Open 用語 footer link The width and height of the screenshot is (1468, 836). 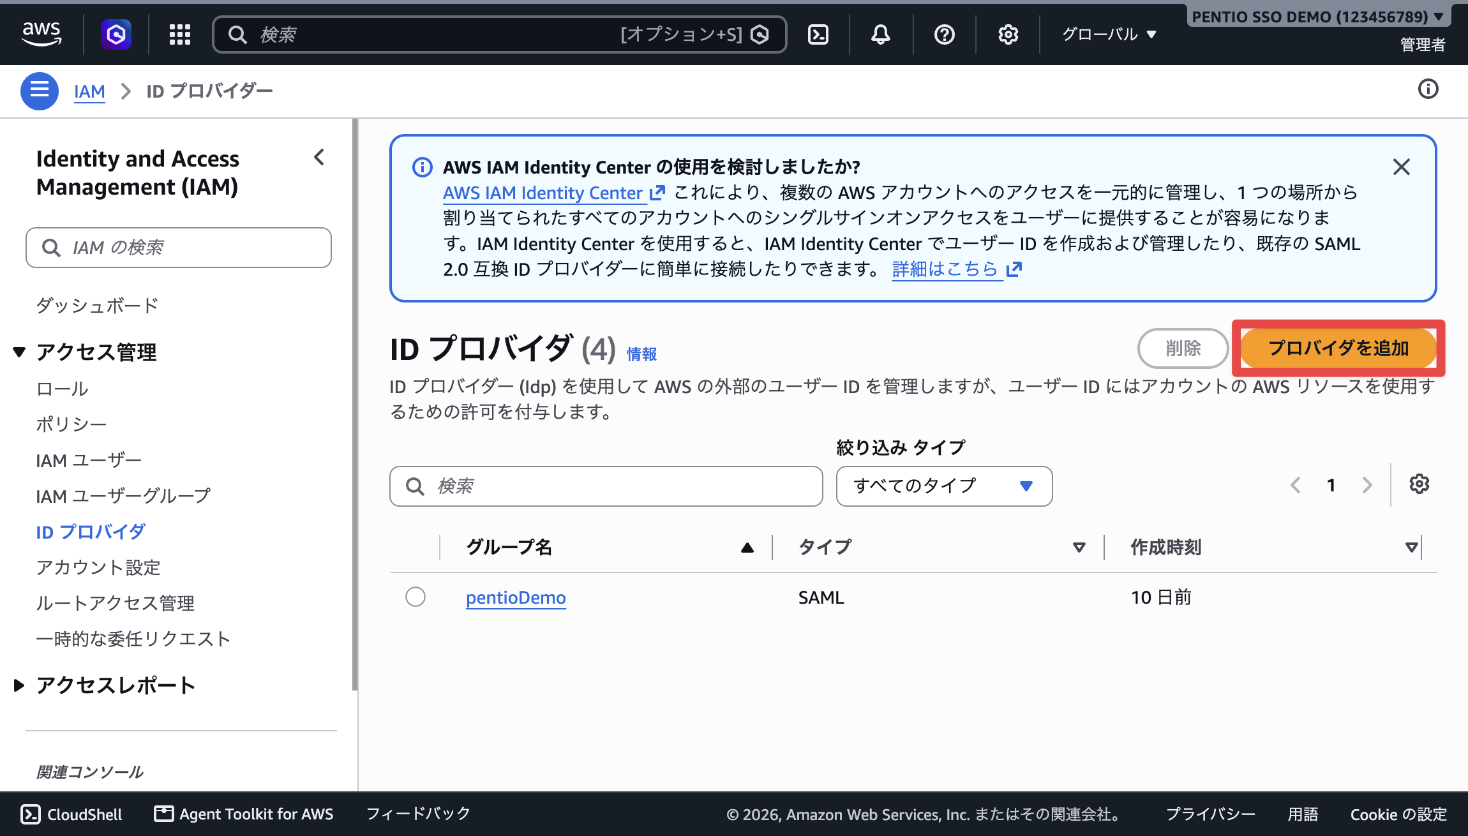[1303, 814]
